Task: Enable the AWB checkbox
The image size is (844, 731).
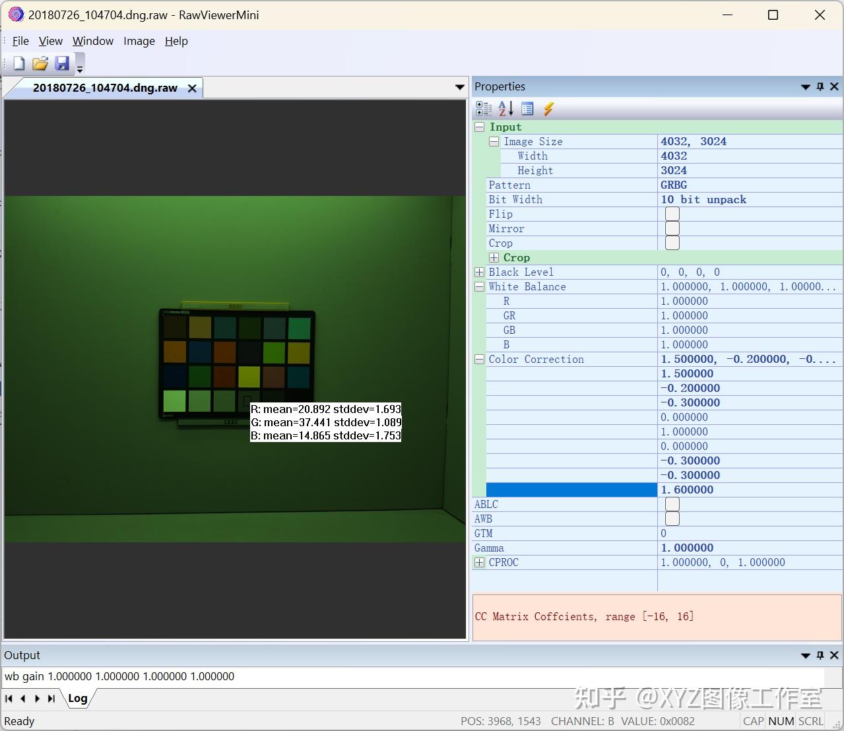Action: click(672, 519)
